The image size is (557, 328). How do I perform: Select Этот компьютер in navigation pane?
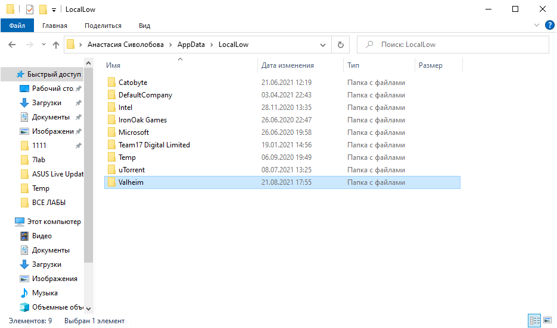click(x=54, y=222)
